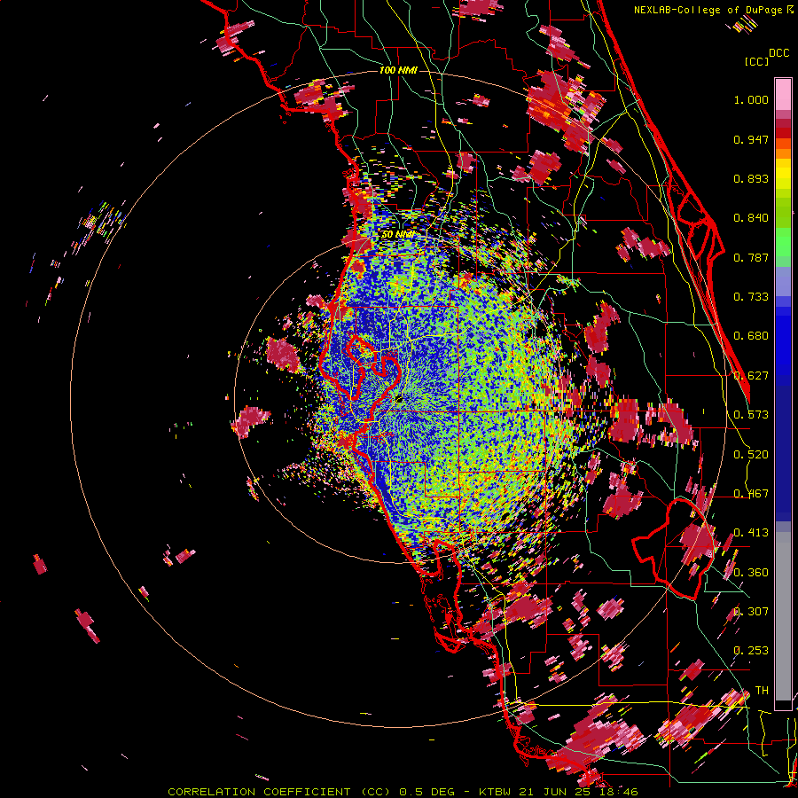Click the 0.840 legend value

(x=751, y=218)
